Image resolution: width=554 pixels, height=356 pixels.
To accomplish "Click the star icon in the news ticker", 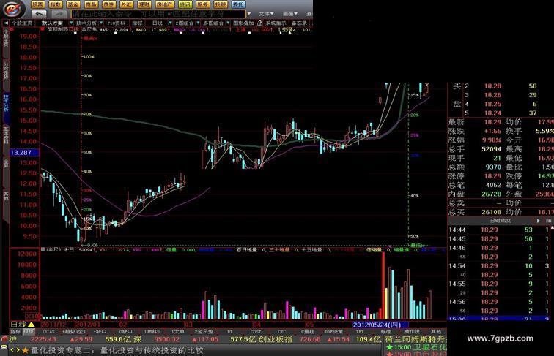I will coord(25,351).
